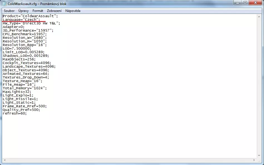Click the Notepad document icon in title bar
The image size is (264, 165).
tap(4, 4)
